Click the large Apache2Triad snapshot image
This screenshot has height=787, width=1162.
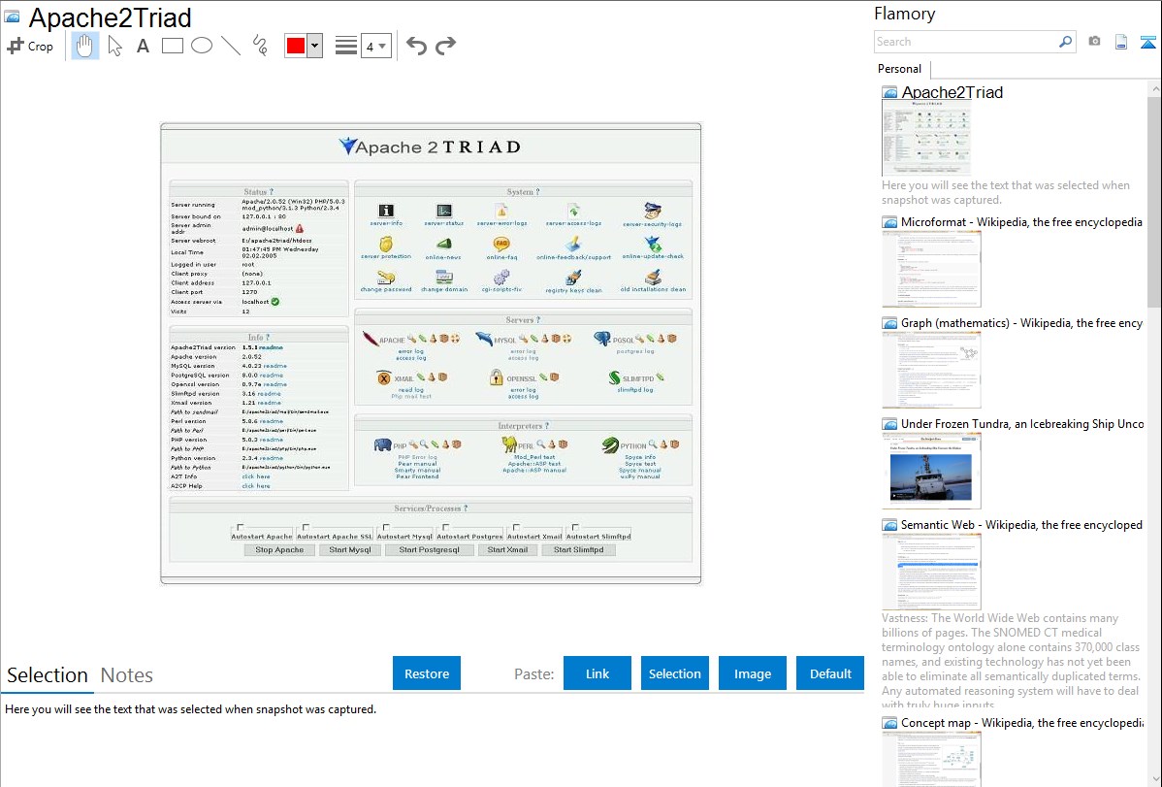pos(431,354)
